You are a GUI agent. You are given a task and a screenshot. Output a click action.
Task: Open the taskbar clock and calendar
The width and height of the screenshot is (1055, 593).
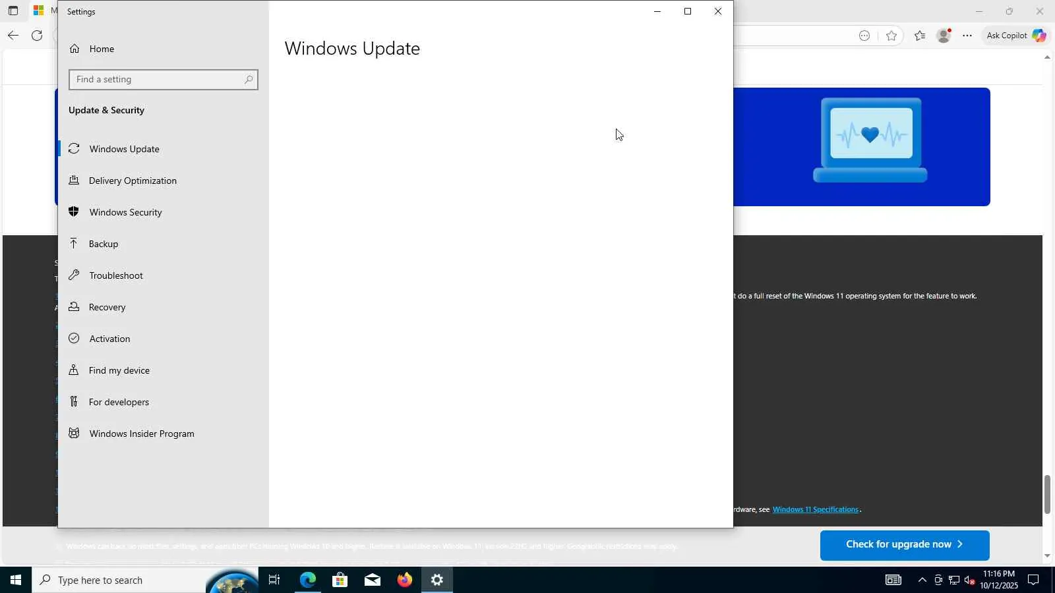coord(999,580)
